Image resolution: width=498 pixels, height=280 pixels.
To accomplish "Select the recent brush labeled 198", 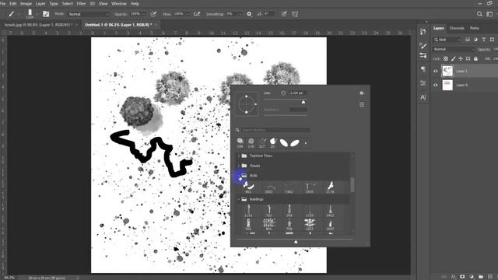I will [x=240, y=143].
